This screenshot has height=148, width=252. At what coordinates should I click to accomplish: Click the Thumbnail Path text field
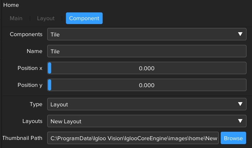[134, 138]
